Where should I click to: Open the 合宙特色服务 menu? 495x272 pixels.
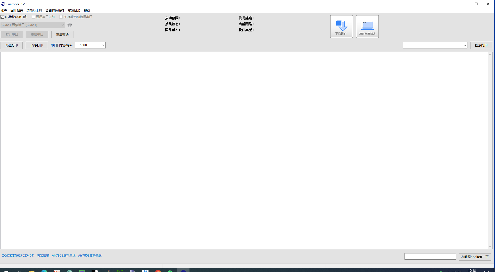click(55, 11)
